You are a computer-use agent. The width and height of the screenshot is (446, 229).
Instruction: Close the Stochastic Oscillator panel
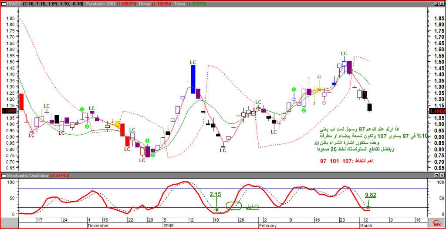click(442, 176)
